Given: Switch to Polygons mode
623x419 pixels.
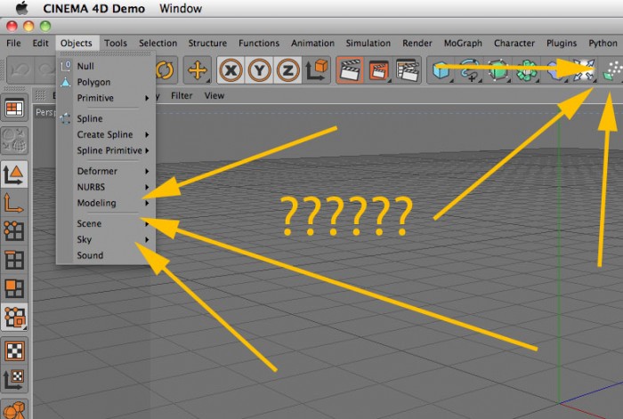Looking at the screenshot, I should tap(14, 288).
